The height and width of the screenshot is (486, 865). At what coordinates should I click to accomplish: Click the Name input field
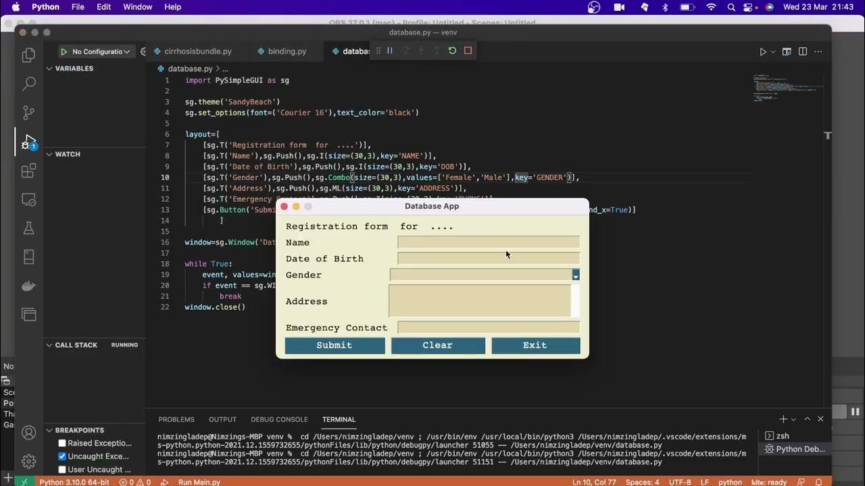click(x=489, y=242)
